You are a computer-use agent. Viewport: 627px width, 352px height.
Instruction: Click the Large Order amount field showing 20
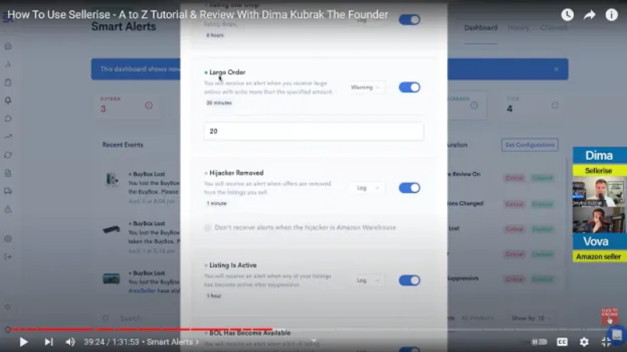pos(313,131)
